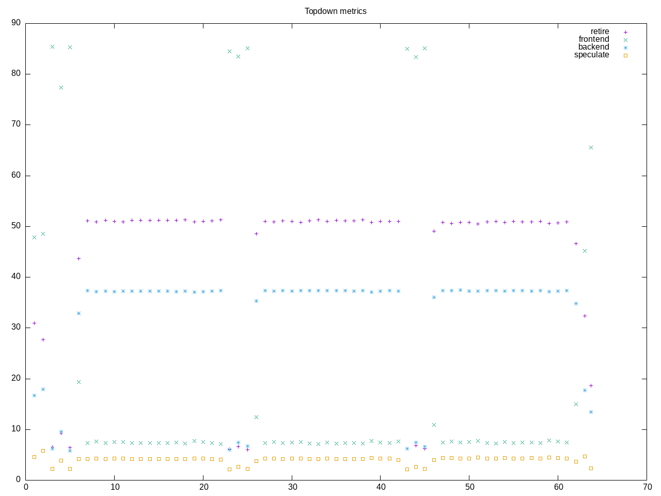Select the rightmost backend point near 13
The height and width of the screenshot is (496, 661).
591,412
